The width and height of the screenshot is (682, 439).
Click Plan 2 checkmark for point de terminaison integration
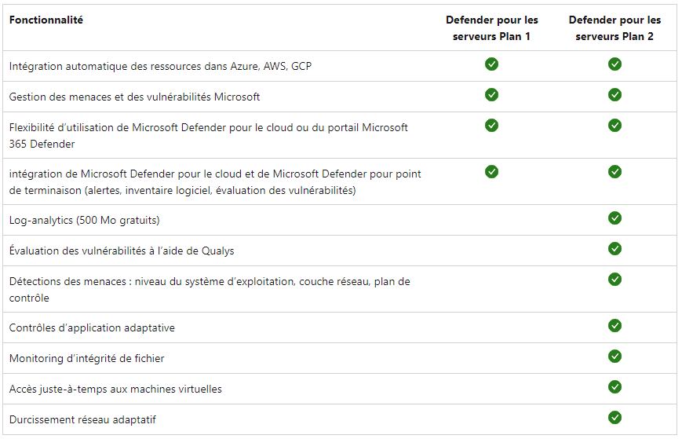[615, 171]
